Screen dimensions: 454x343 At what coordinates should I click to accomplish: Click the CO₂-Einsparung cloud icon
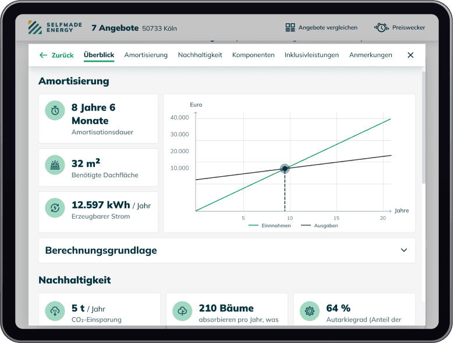(55, 311)
